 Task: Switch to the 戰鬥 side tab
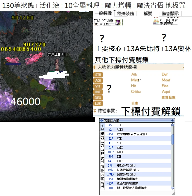(102, 152)
